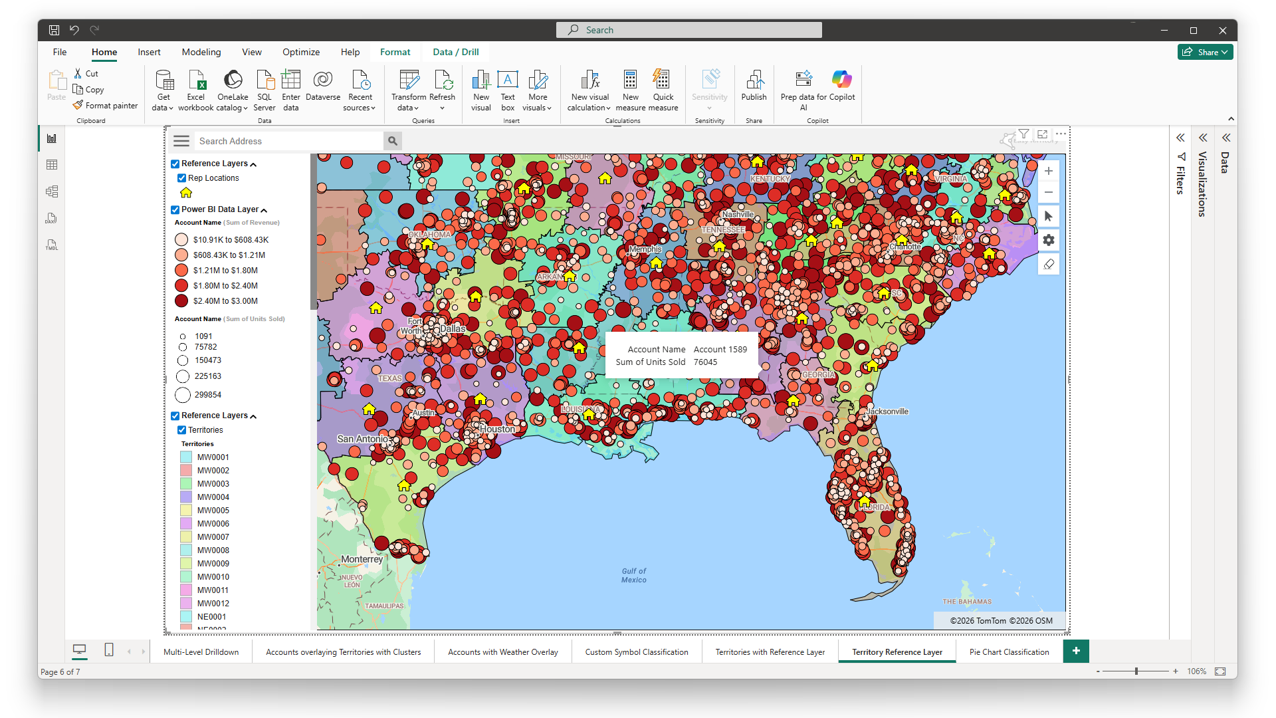
Task: Uncheck the Rep Locations checkbox
Action: (x=181, y=178)
